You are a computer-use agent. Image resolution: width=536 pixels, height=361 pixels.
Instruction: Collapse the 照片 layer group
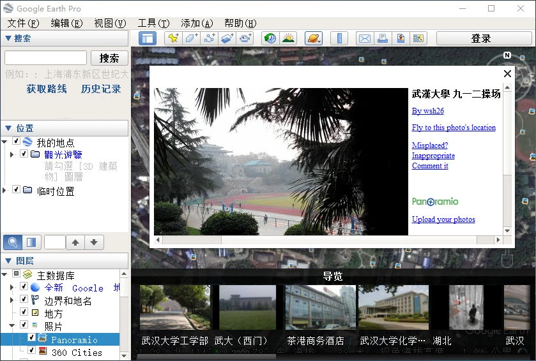12,326
